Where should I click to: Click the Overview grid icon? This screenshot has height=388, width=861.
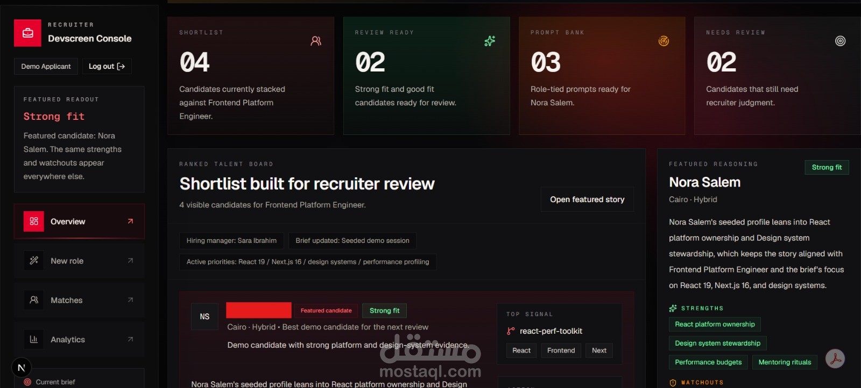point(34,221)
